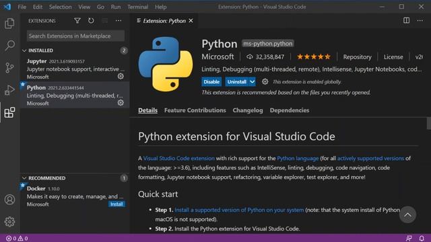Open the Python language link
The height and width of the screenshot is (242, 431).
(x=298, y=159)
